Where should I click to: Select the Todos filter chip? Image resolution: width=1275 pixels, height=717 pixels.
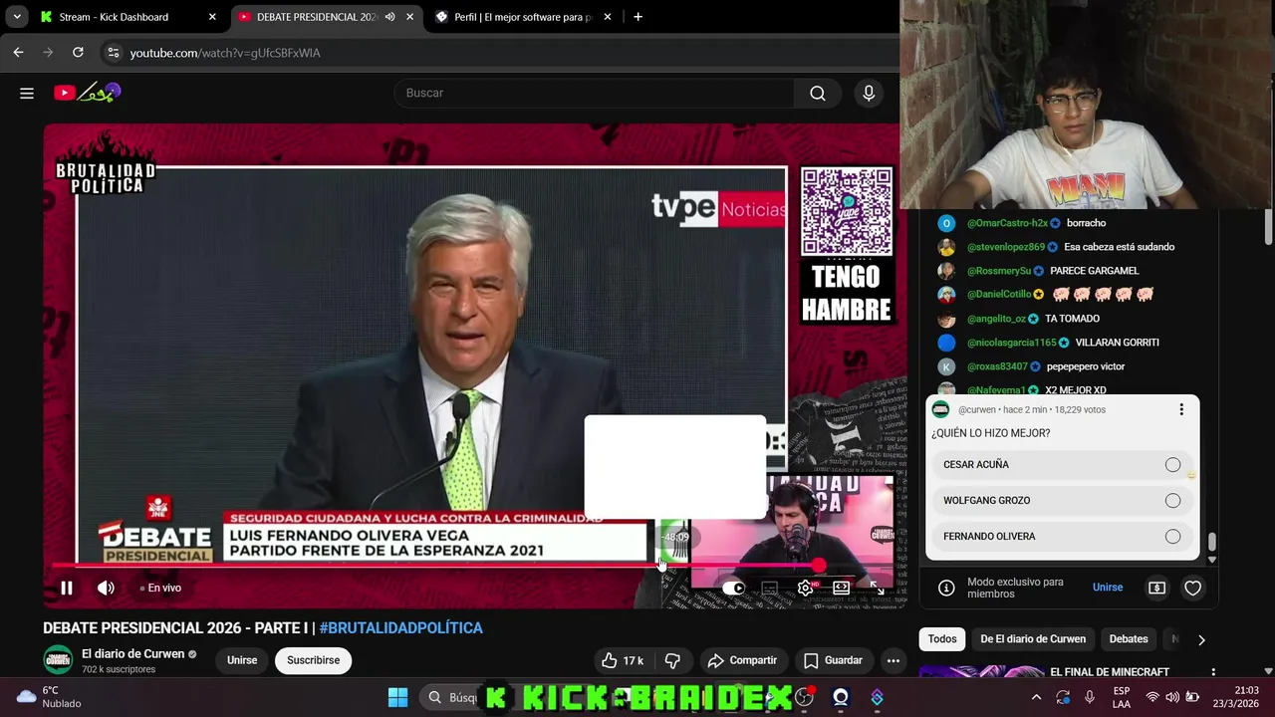coord(942,639)
